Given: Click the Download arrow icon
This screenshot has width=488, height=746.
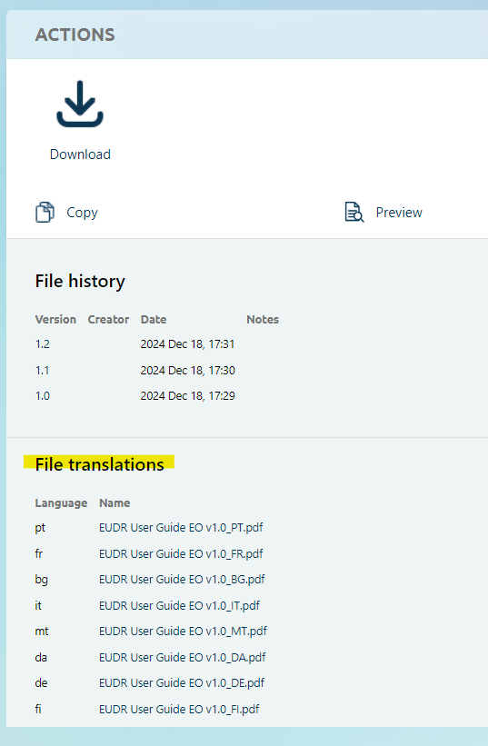Looking at the screenshot, I should (80, 104).
